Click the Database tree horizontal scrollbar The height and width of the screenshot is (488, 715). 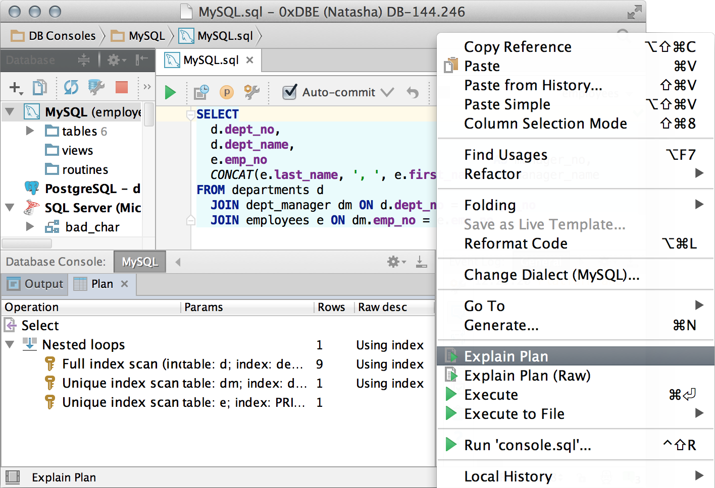click(x=27, y=243)
